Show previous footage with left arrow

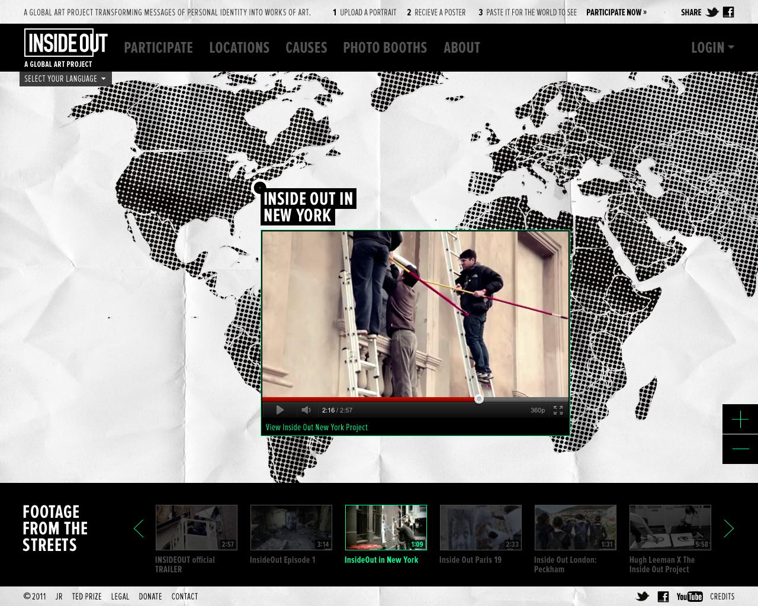point(139,528)
